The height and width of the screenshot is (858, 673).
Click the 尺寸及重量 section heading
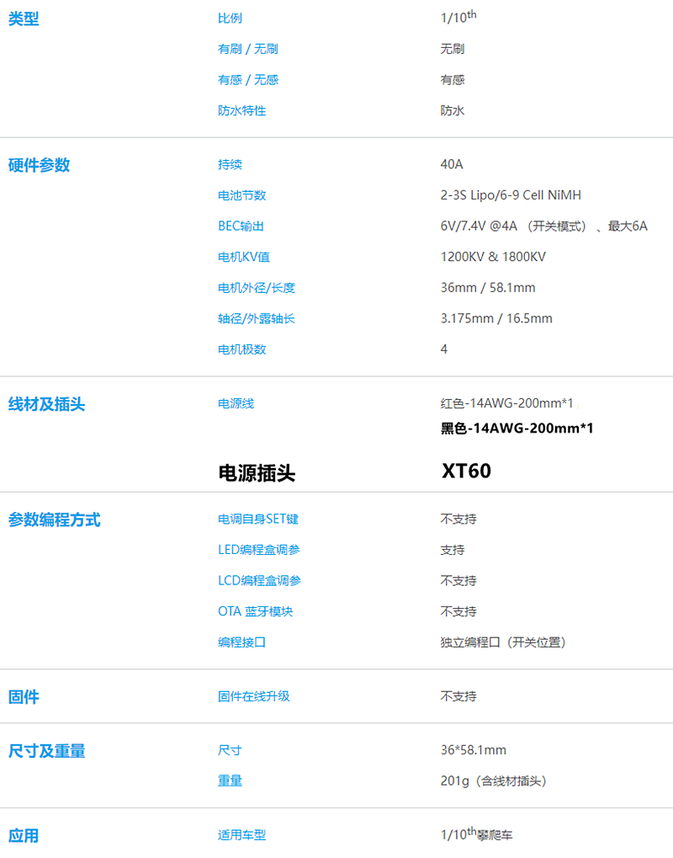pos(46,750)
